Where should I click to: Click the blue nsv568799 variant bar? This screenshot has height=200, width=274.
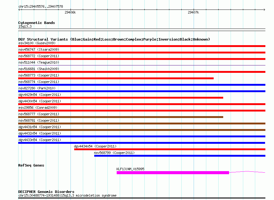180,156
